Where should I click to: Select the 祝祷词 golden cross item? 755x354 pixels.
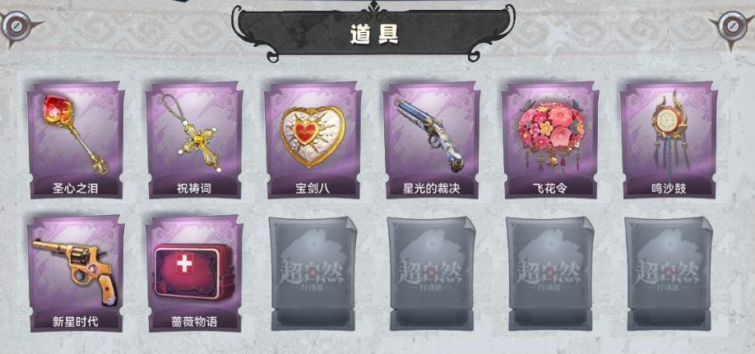[x=194, y=140]
